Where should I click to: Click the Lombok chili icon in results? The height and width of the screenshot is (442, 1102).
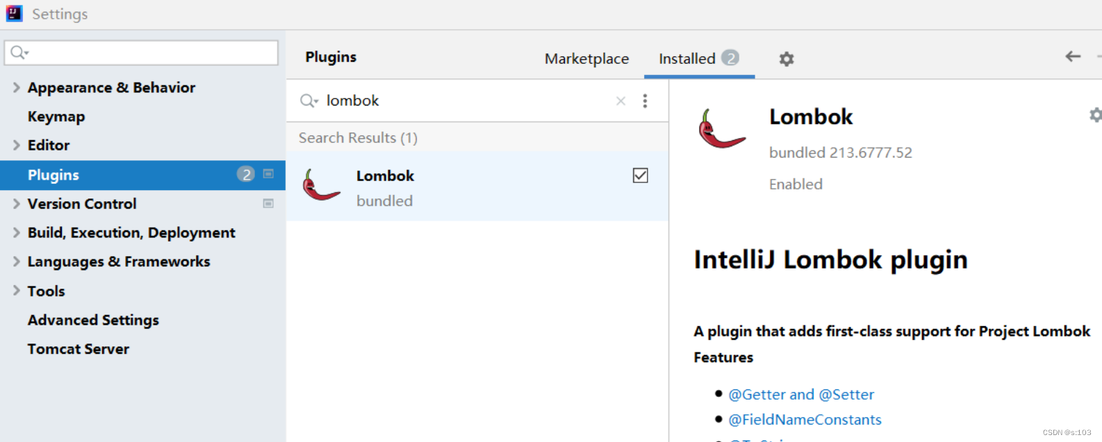pyautogui.click(x=321, y=185)
